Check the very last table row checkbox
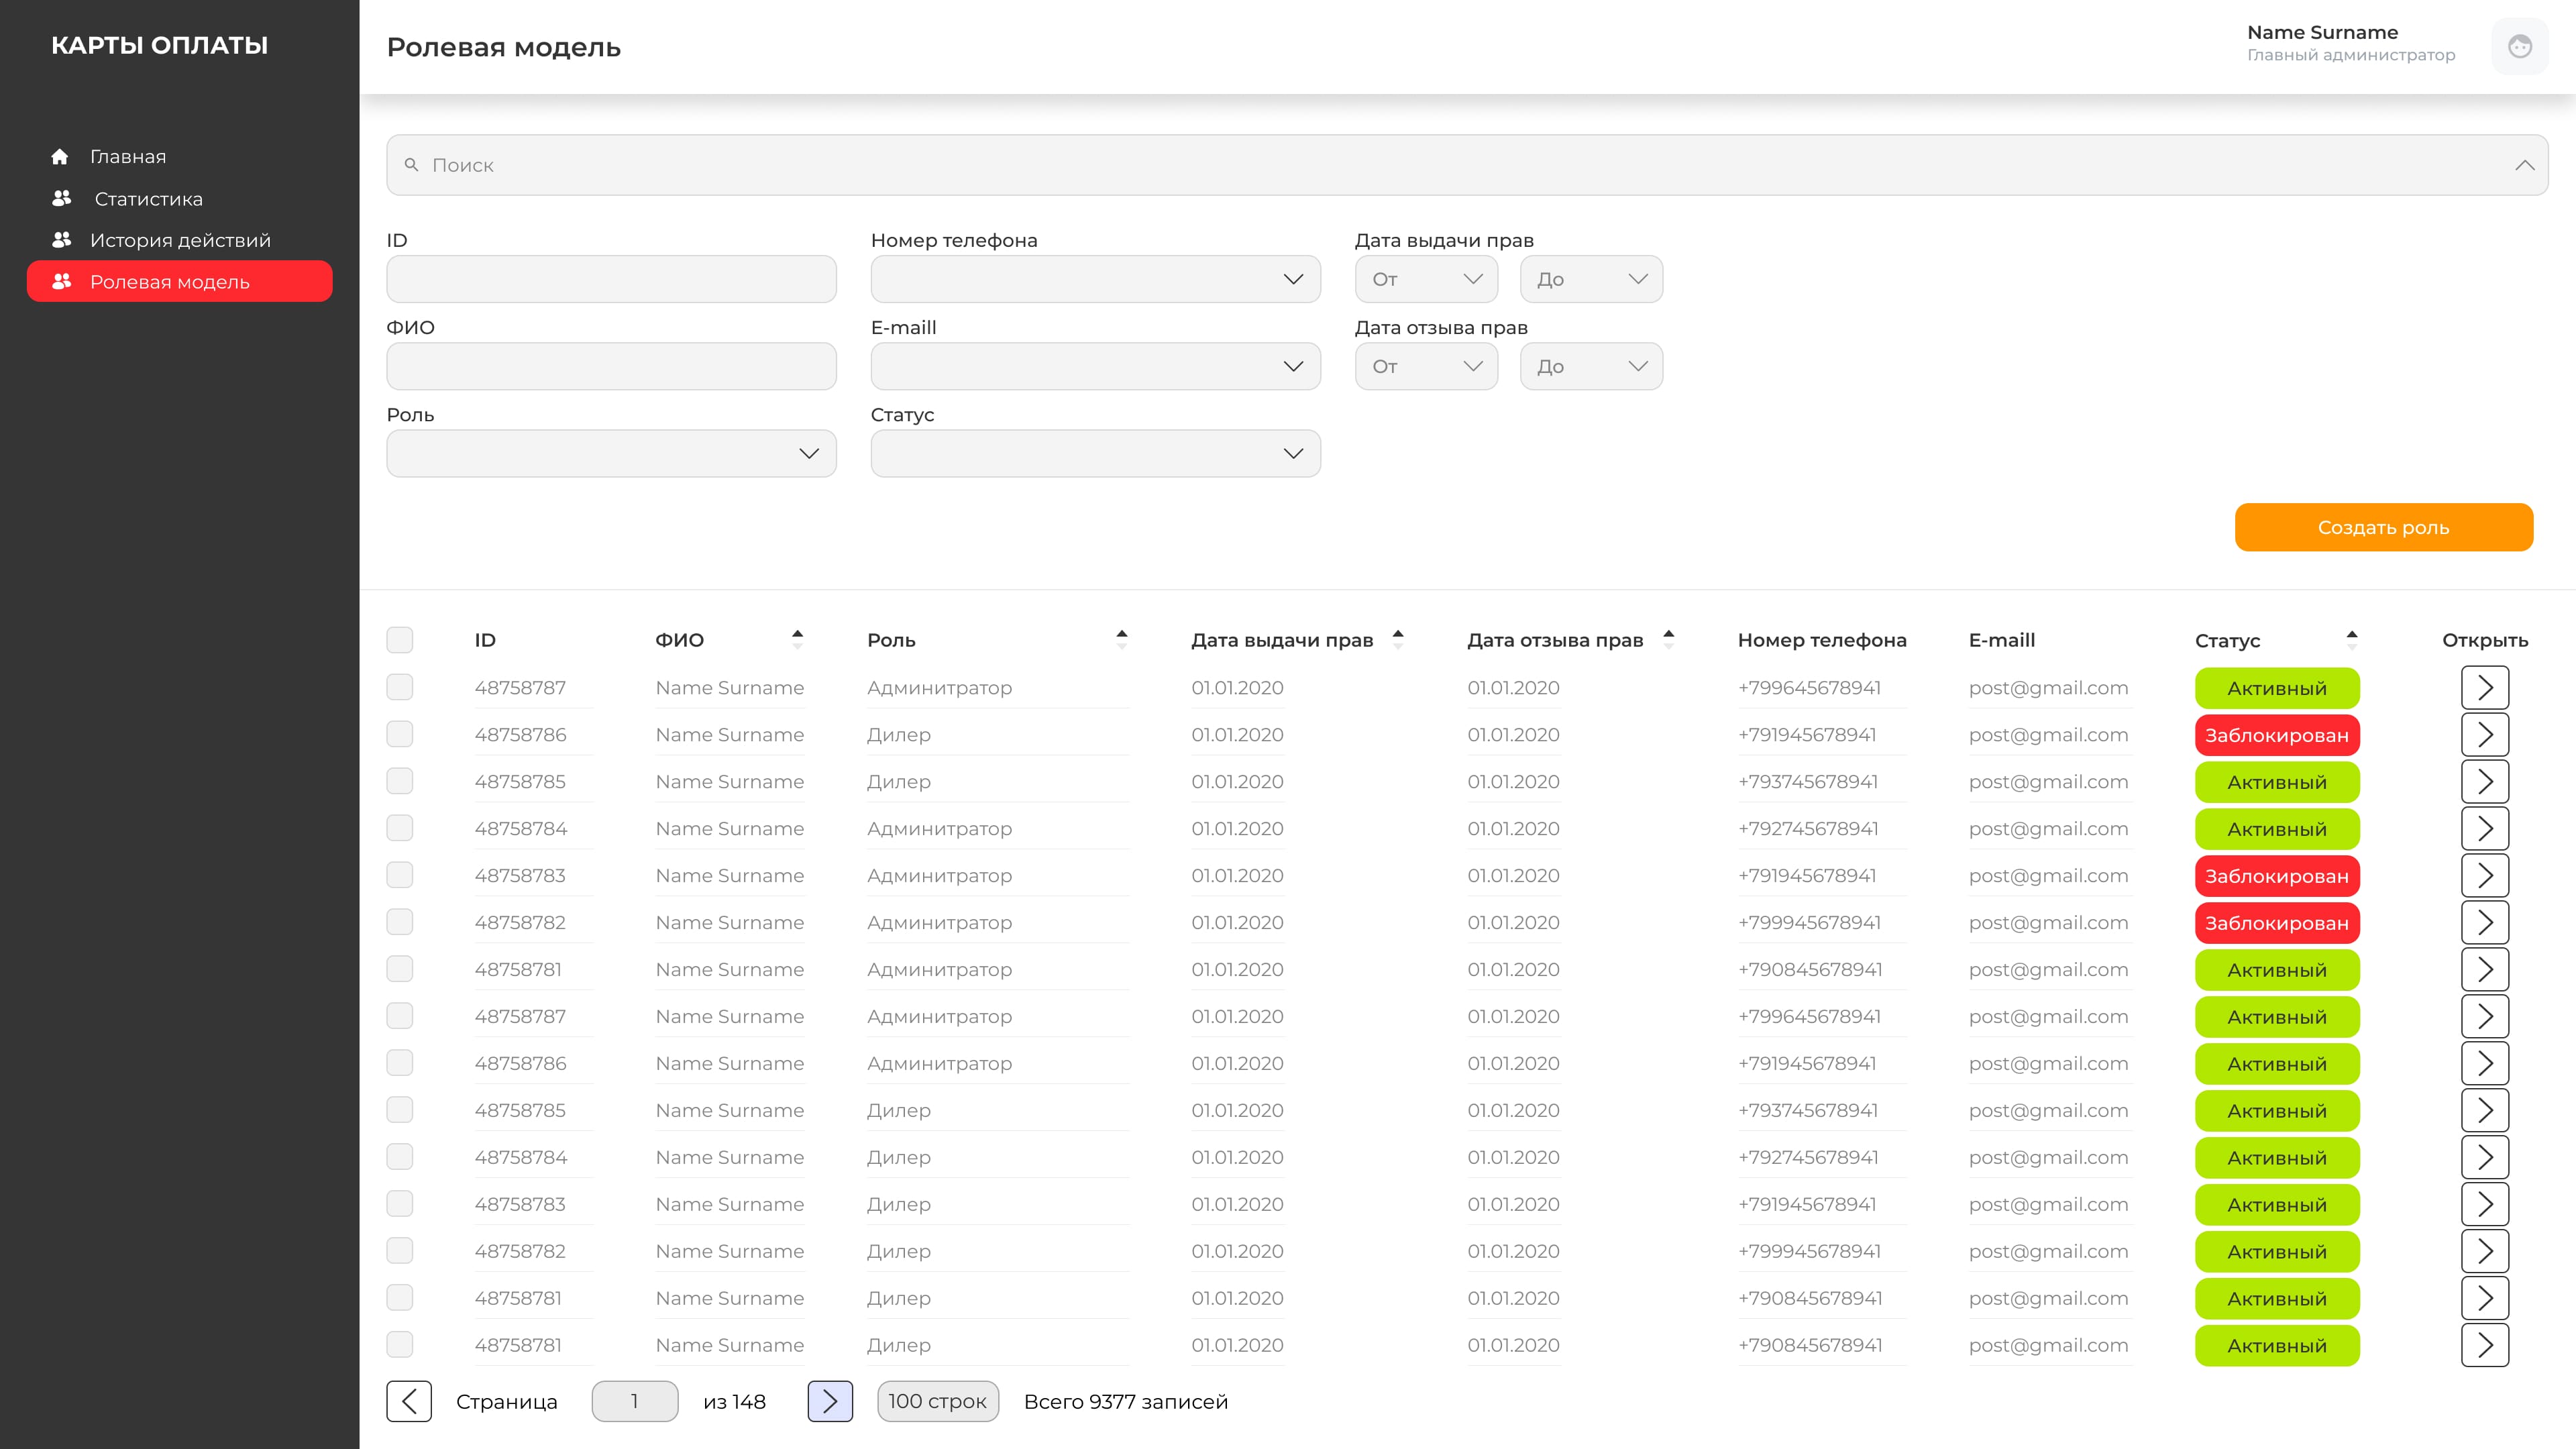The width and height of the screenshot is (2576, 1449). 400,1344
